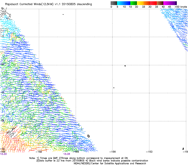
Task: Pick the cyan segment of the wind speed color bar
Action: (x=120, y=3)
